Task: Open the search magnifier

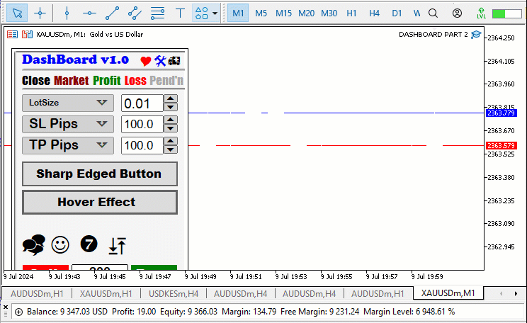Action: pyautogui.click(x=433, y=13)
